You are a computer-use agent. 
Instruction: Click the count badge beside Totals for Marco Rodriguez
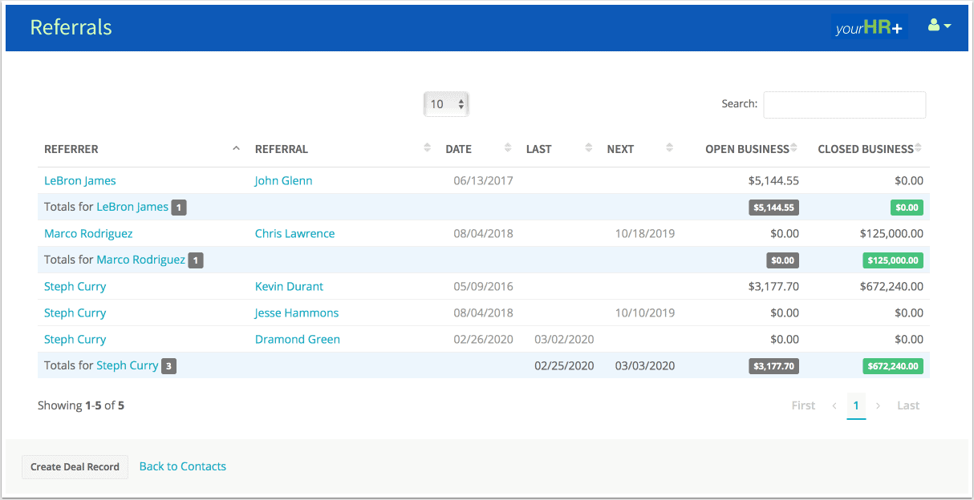tap(196, 260)
